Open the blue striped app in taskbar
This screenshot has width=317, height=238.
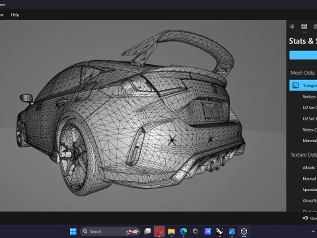[x=207, y=231]
